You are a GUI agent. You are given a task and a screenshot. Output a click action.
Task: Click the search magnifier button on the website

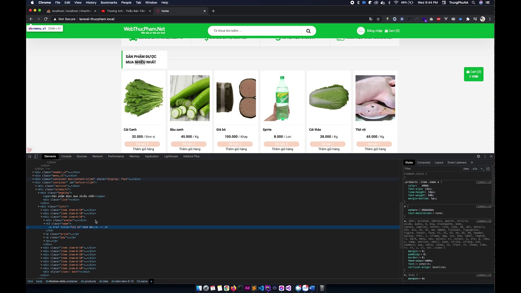pos(309,31)
